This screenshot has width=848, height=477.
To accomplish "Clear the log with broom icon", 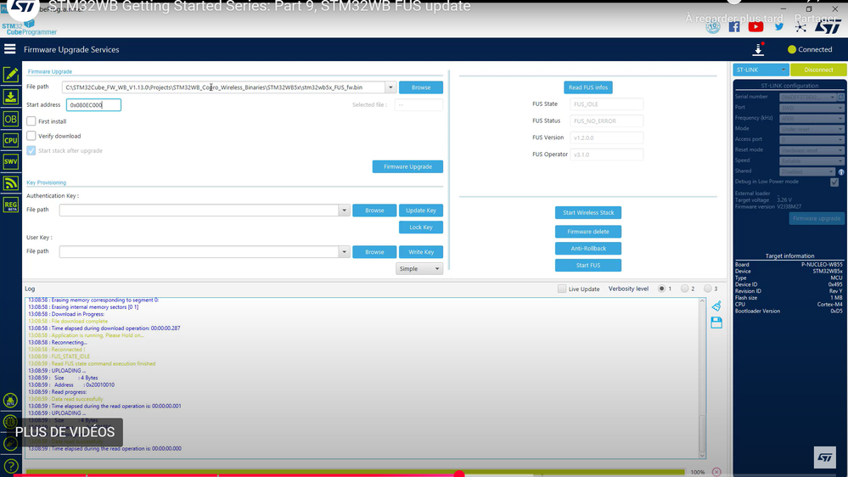I will 716,306.
